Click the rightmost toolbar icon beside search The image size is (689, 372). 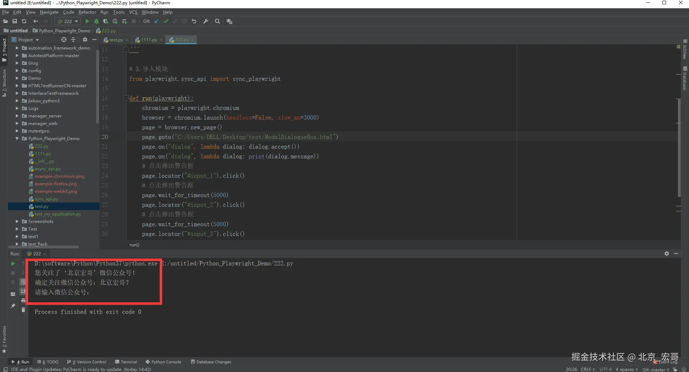coord(229,21)
